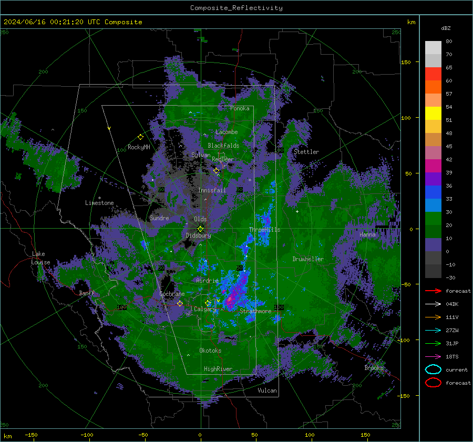Click the Sundre label on map
The image size is (473, 442).
coord(159,218)
